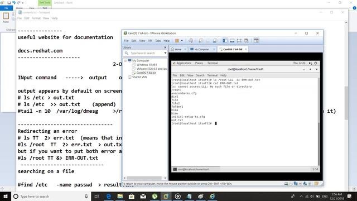This screenshot has width=357, height=201.
Task: Click the thumbnail bar view icon in VMware toolbar
Action: tap(232, 41)
